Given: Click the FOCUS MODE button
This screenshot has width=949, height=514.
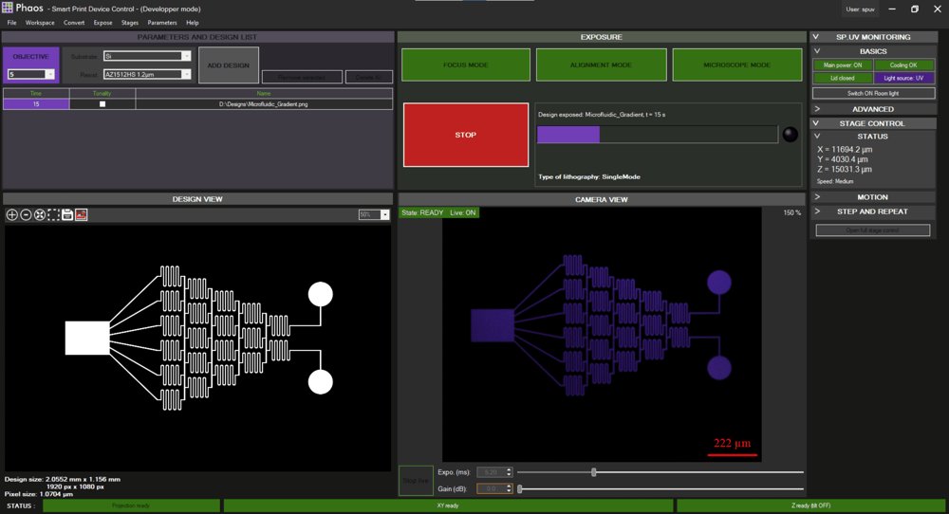Looking at the screenshot, I should click(465, 64).
